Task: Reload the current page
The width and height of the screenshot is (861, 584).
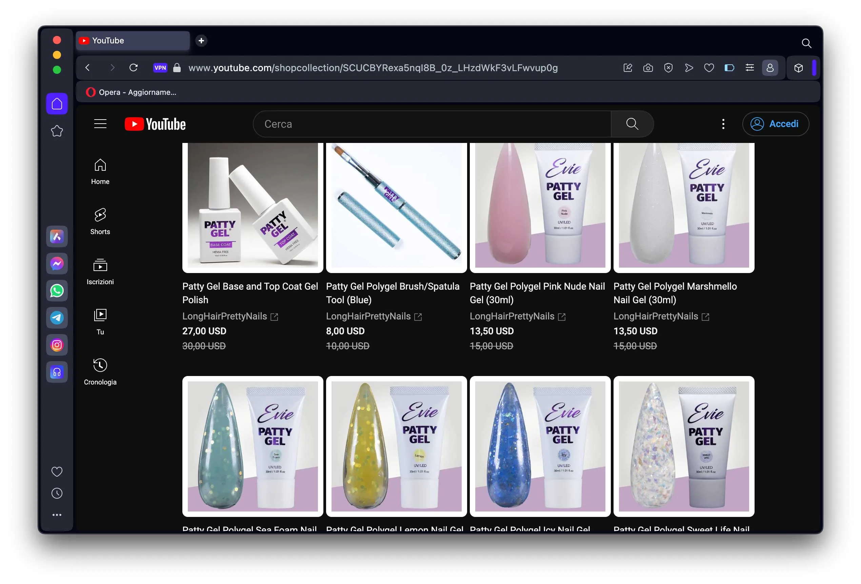Action: click(x=133, y=68)
